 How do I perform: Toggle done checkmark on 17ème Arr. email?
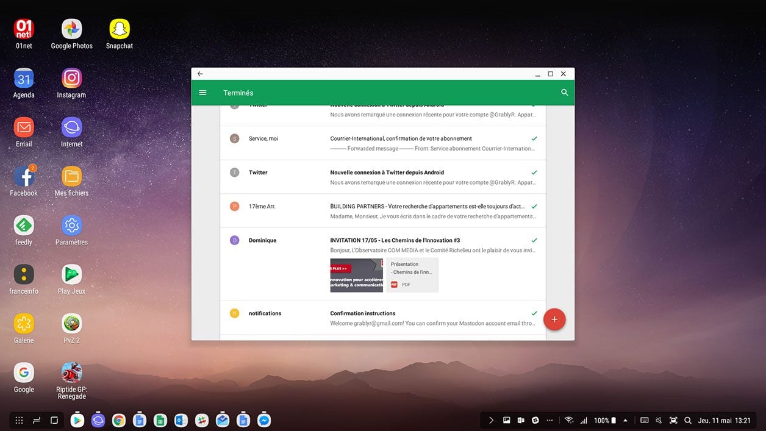click(534, 207)
